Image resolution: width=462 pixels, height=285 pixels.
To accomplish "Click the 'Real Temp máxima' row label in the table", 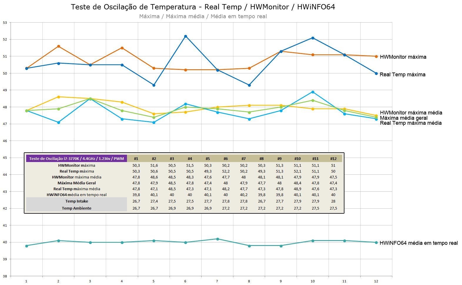I will click(77, 171).
